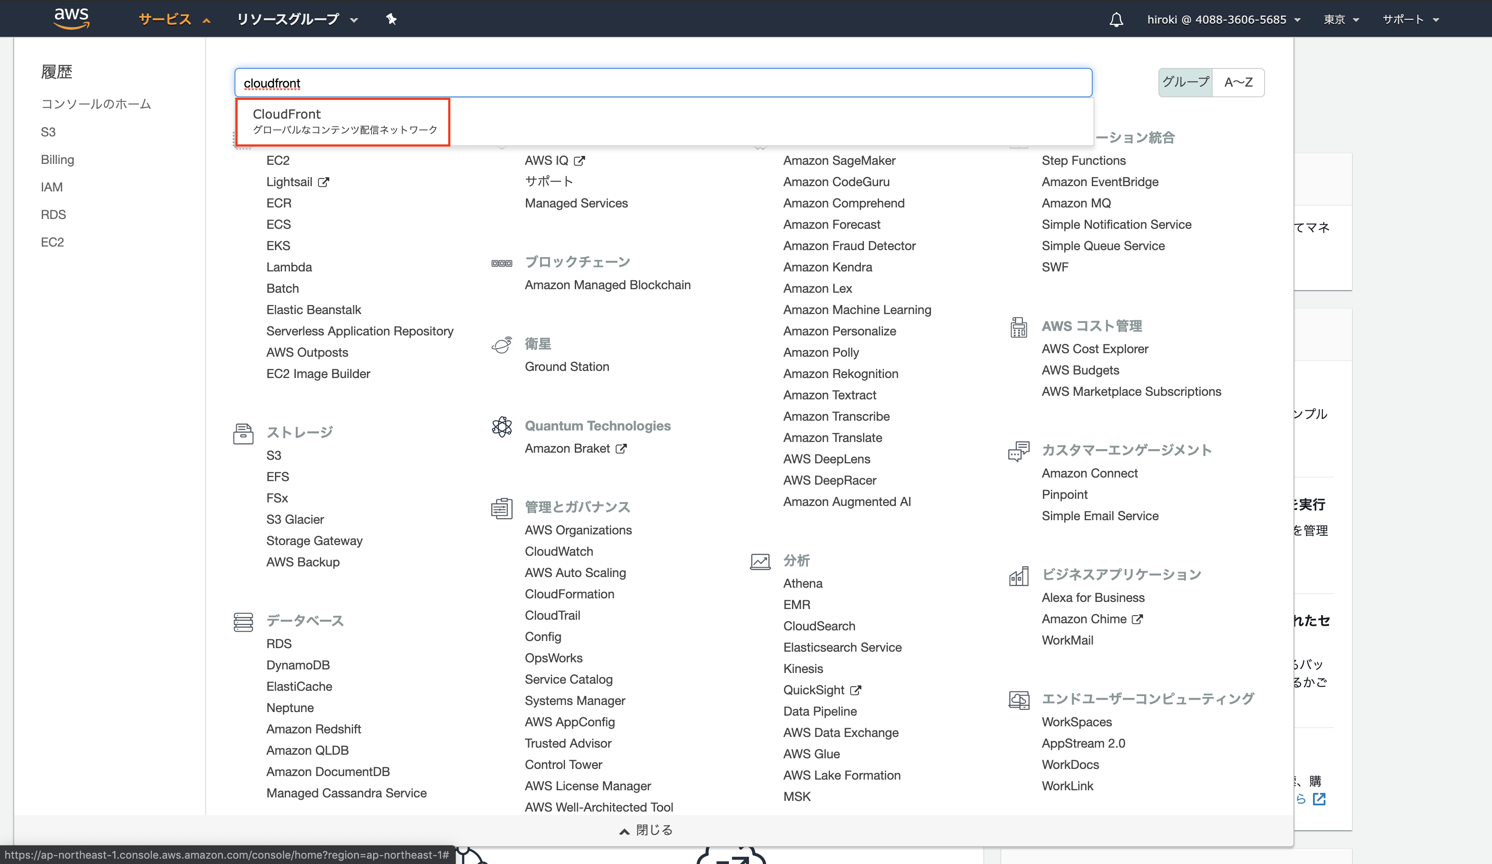Click the storage (ストレージ) category icon
This screenshot has height=864, width=1492.
[243, 434]
